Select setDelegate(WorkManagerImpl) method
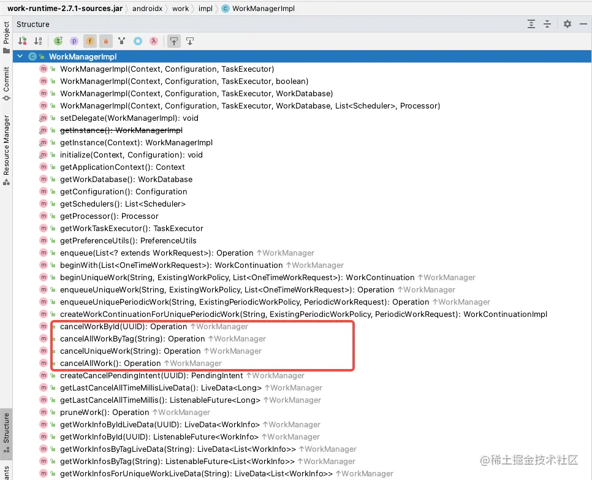Screen dimensions: 592x480 [x=129, y=118]
